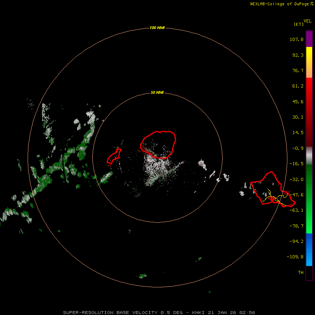Click the 107.8 velocity scale value
The image size is (315, 315).
(296, 39)
